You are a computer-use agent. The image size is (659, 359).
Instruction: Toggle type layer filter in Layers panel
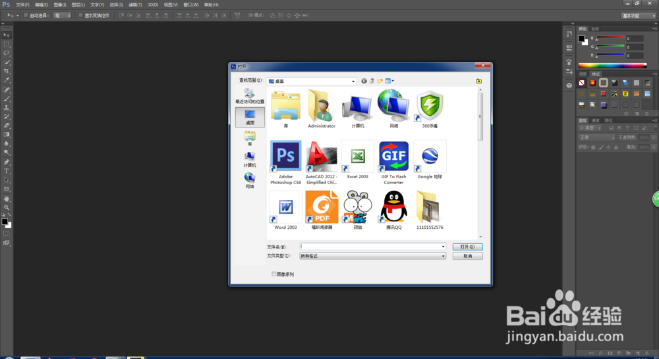tap(627, 128)
